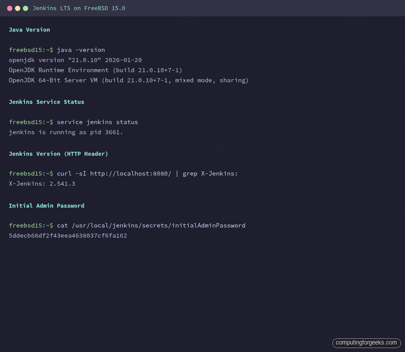Select the 'Jenkins Service Status' heading
Viewport: 405px width, 352px height.
click(47, 102)
